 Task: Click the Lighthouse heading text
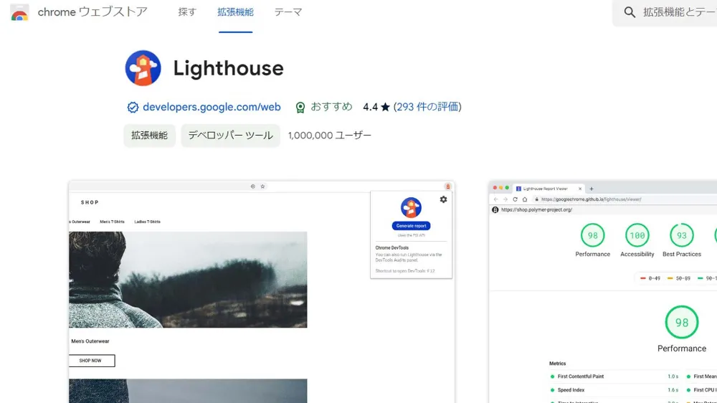click(x=228, y=68)
